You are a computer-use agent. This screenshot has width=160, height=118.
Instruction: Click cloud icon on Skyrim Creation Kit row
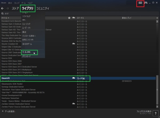[x=74, y=44]
